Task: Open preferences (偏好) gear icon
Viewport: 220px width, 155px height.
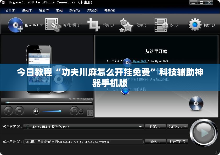Action: [x=195, y=25]
